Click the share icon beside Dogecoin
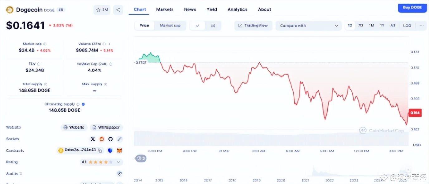The image size is (429, 184). point(118,10)
